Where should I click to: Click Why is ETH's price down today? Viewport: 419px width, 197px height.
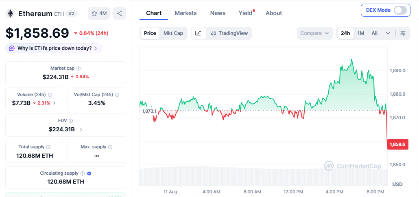[54, 48]
